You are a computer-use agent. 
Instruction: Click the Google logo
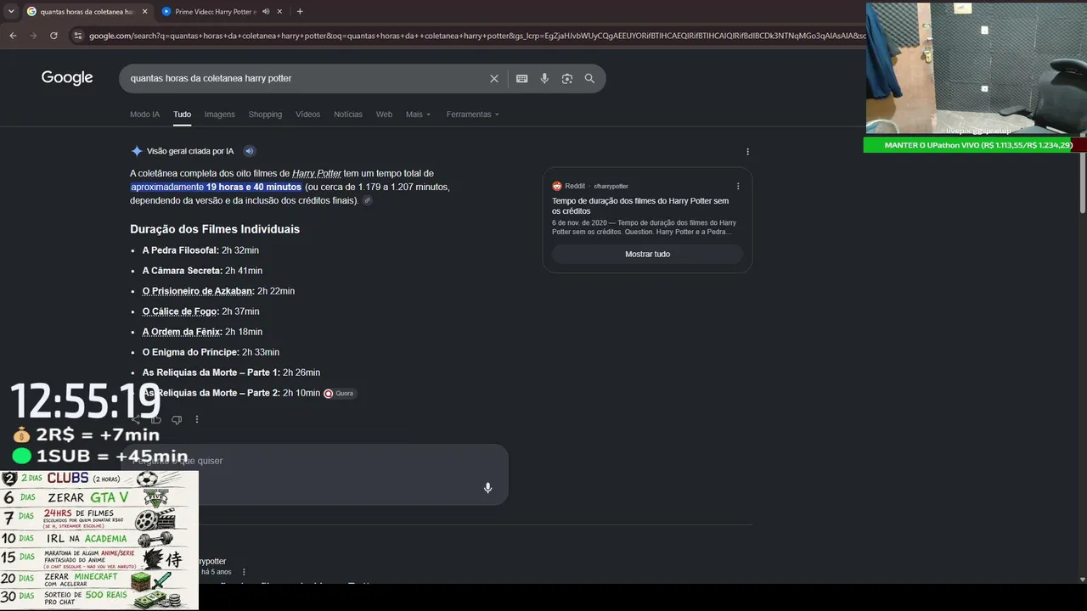pyautogui.click(x=67, y=78)
